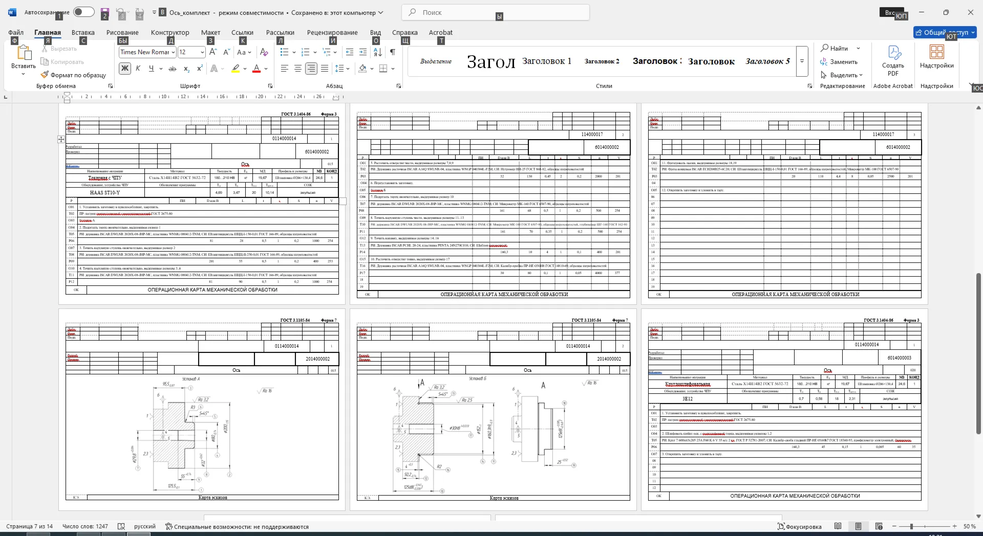Toggle the AutoSave switch
The image size is (983, 536).
pos(84,12)
